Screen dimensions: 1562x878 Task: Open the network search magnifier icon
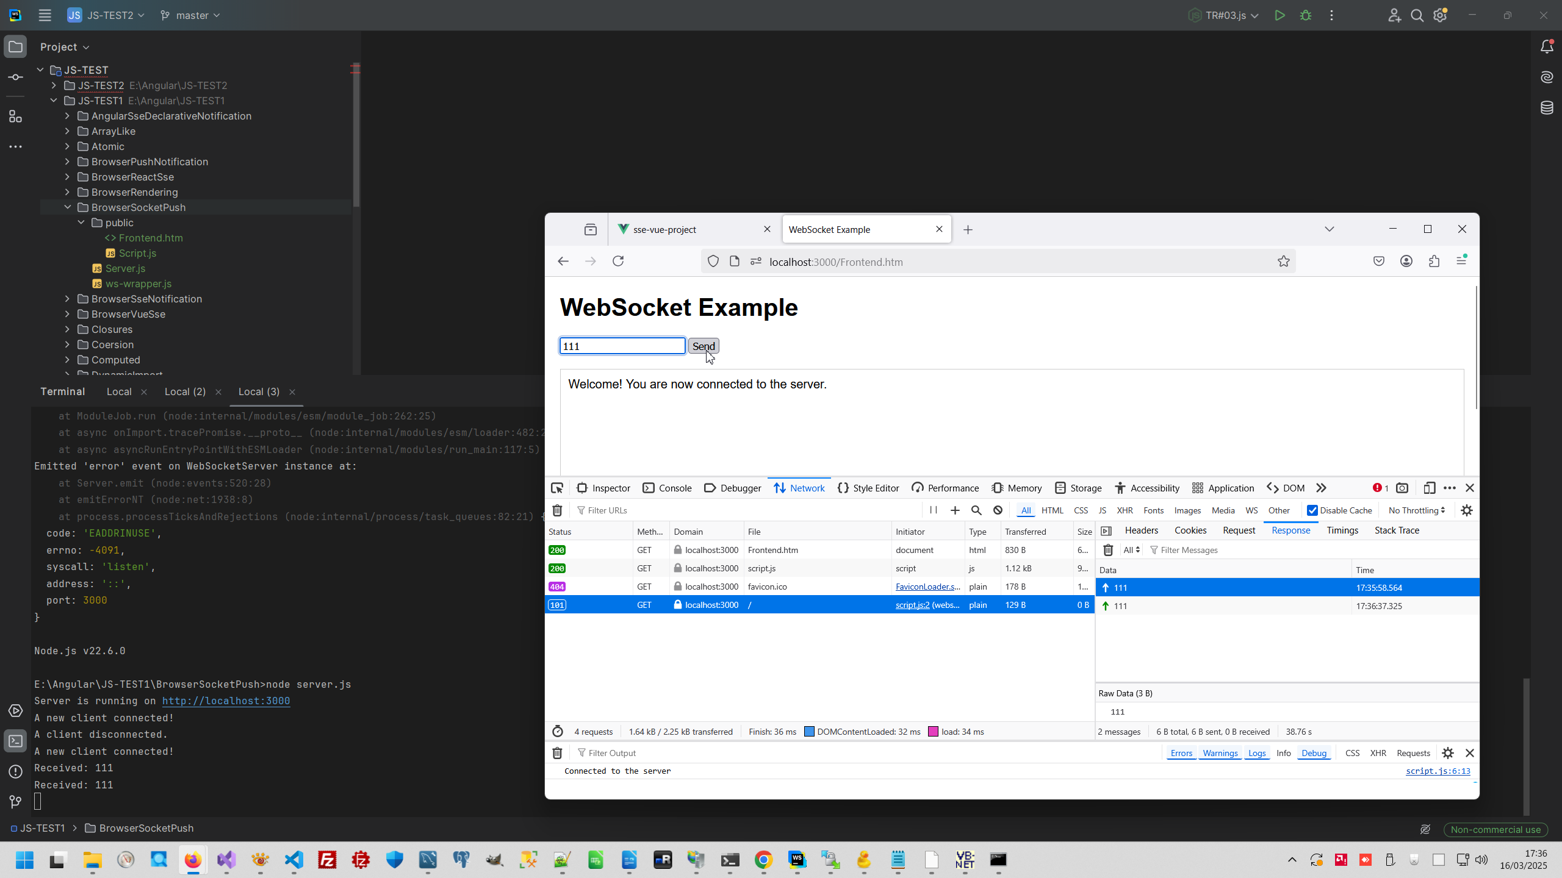point(976,510)
